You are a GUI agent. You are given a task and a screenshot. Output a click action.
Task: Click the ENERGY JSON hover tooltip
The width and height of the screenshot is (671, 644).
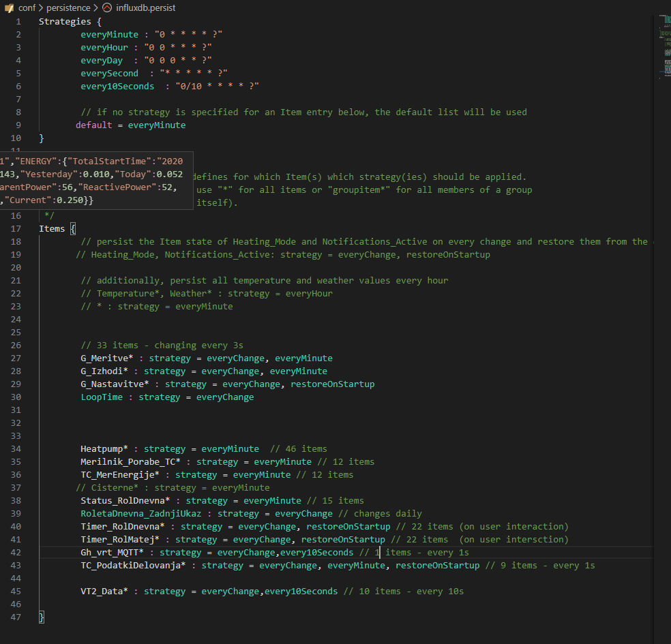[95, 181]
